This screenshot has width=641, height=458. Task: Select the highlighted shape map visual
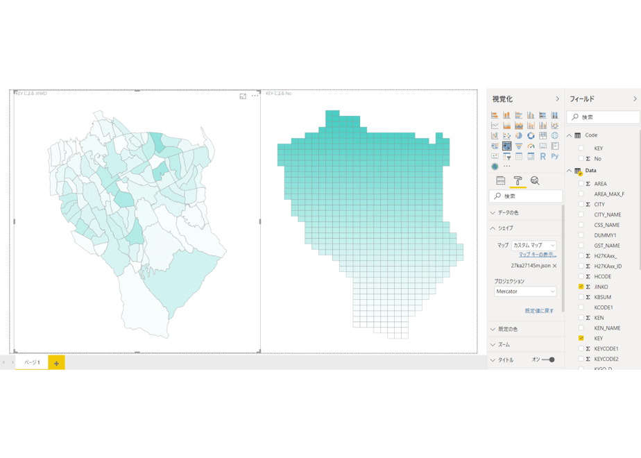point(506,146)
